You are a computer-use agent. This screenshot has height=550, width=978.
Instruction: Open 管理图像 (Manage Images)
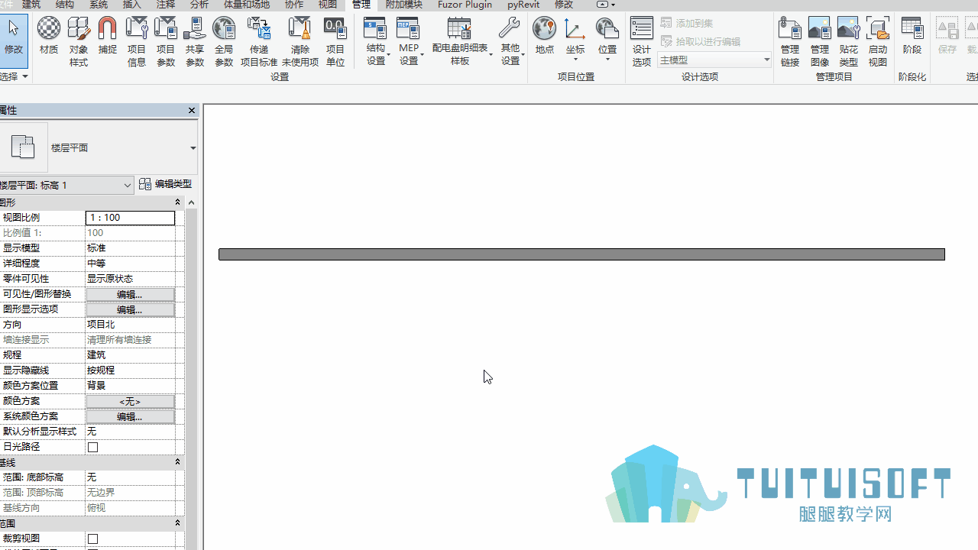pyautogui.click(x=820, y=41)
